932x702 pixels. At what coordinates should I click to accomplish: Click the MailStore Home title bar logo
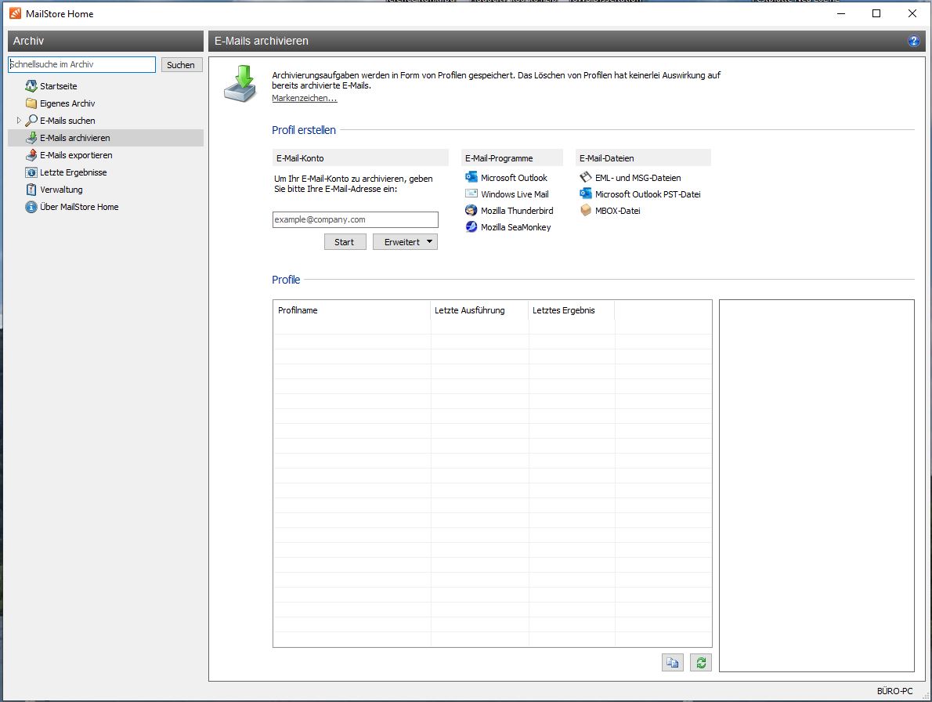pyautogui.click(x=15, y=13)
